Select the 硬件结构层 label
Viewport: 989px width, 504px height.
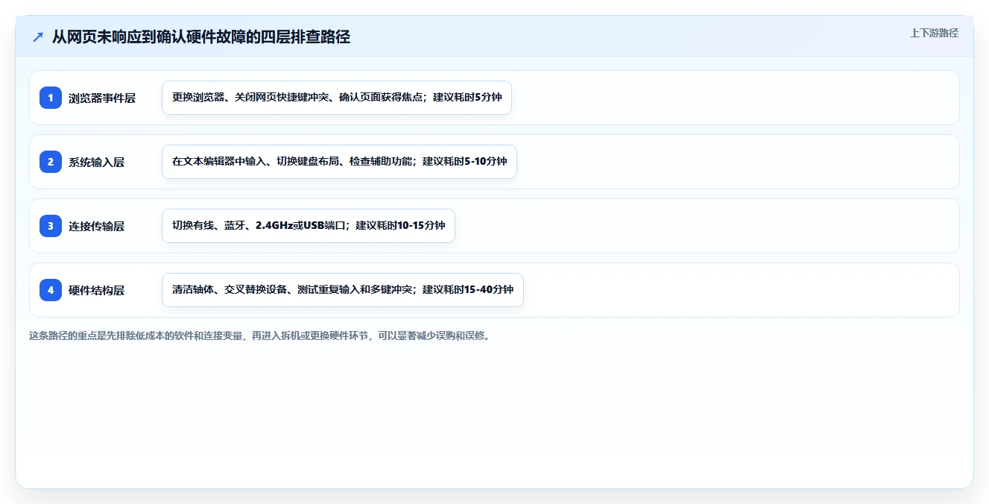(x=97, y=290)
